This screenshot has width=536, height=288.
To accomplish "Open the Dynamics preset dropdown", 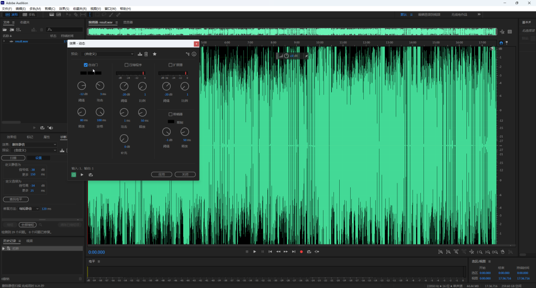I will pos(108,54).
